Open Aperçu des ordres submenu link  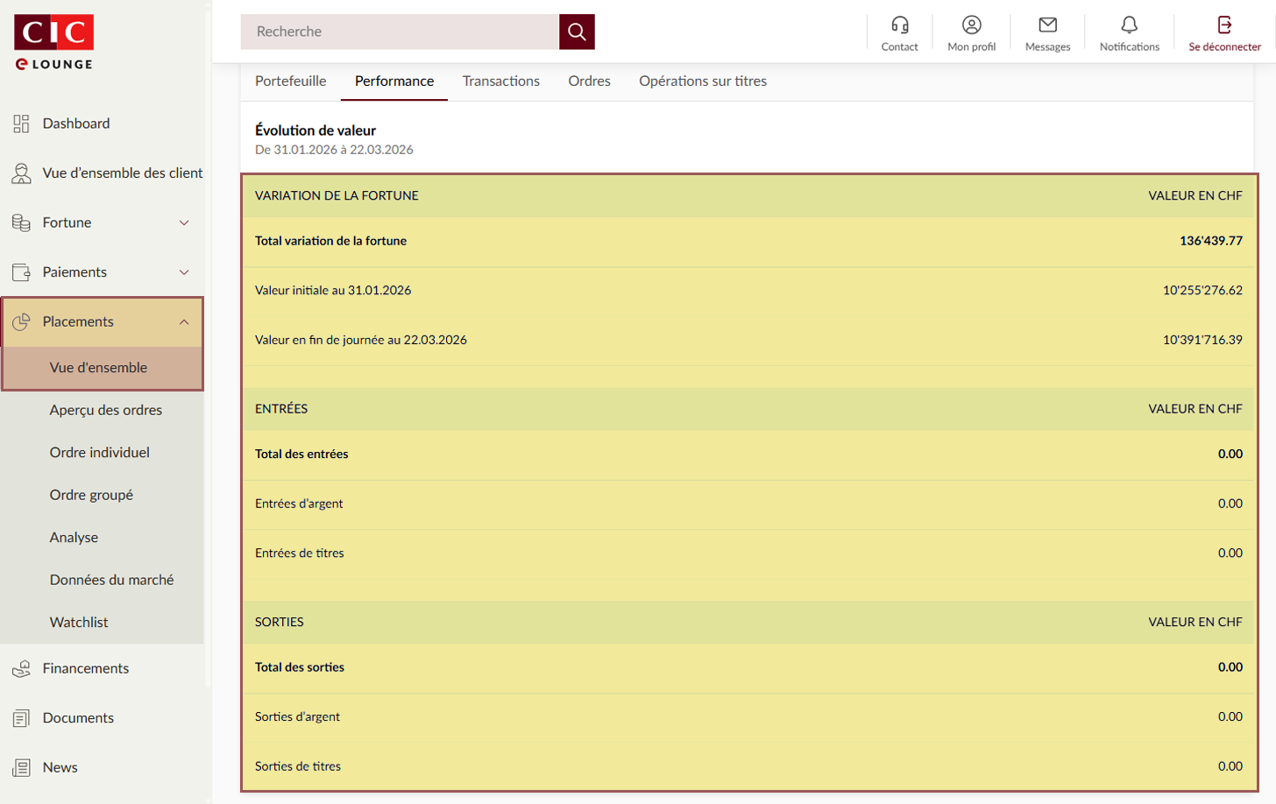105,410
